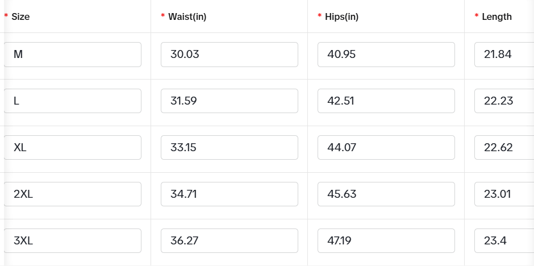Edit the 23.4 length input

point(504,241)
